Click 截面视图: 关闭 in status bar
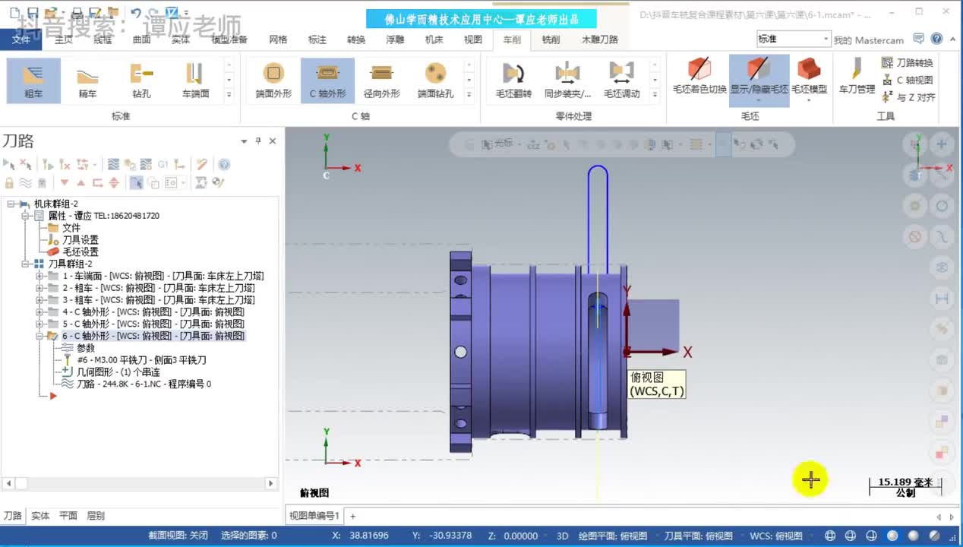Image resolution: width=963 pixels, height=547 pixels. [x=178, y=536]
